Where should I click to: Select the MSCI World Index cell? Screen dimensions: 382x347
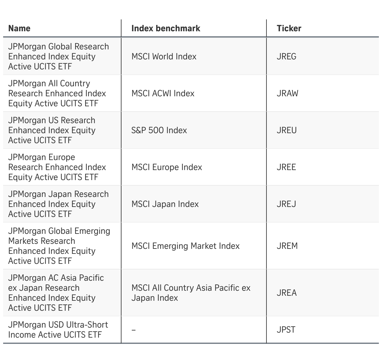click(x=164, y=57)
